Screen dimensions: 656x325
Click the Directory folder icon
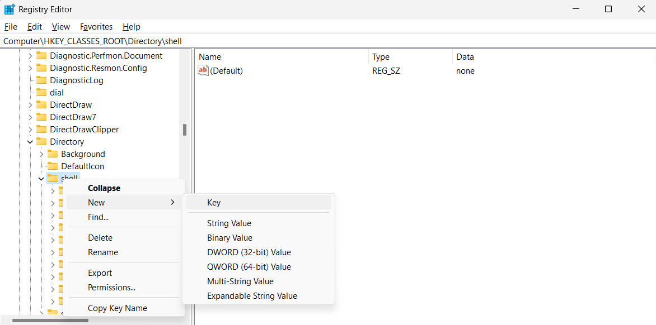point(42,141)
